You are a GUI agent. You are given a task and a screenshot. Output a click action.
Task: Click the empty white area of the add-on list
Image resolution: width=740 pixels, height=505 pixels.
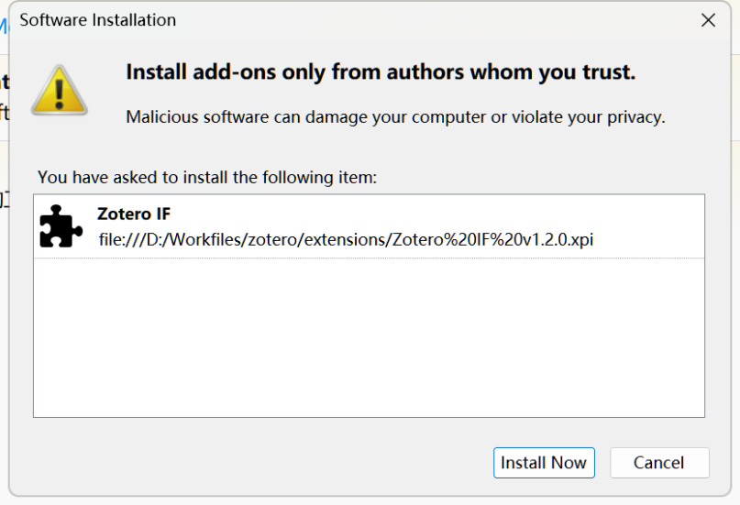click(369, 337)
